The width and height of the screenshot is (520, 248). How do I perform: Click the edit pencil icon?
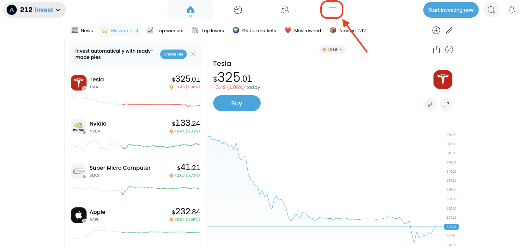449,30
